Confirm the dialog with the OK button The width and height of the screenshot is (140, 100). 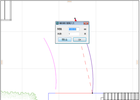[x=80, y=40]
